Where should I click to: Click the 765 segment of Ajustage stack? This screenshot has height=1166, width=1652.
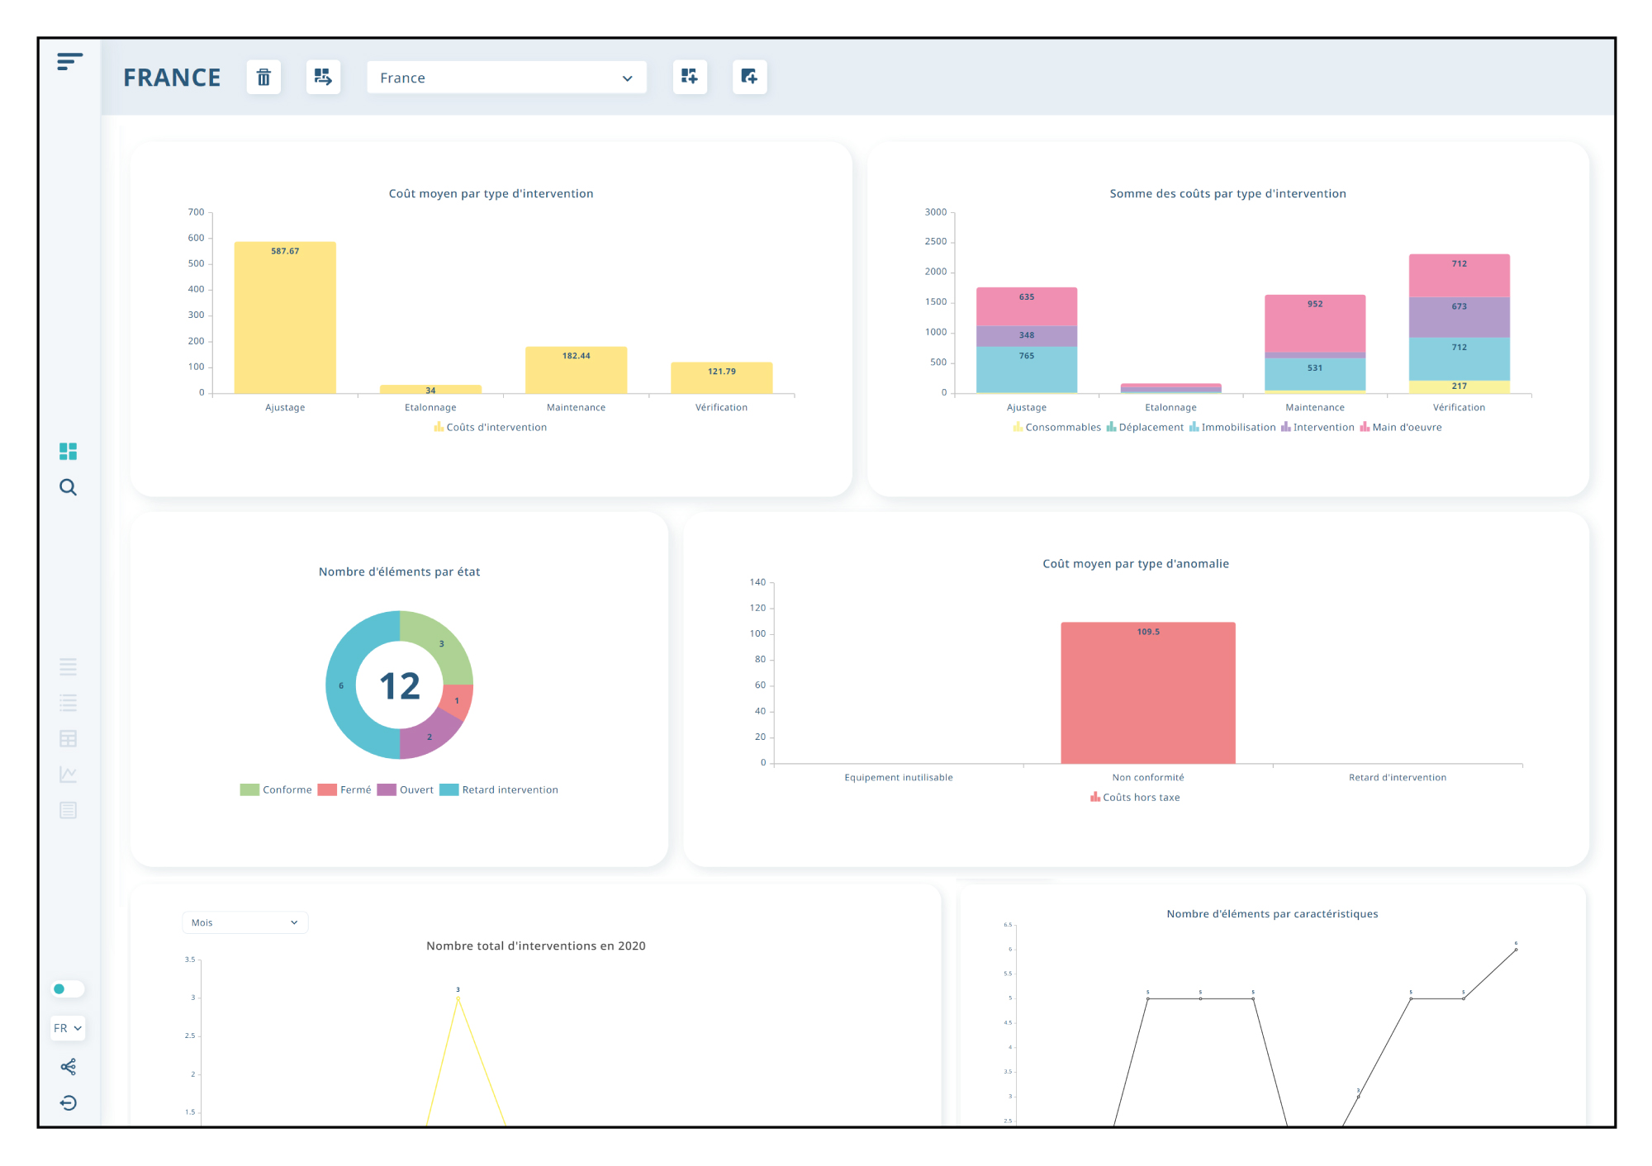1027,369
